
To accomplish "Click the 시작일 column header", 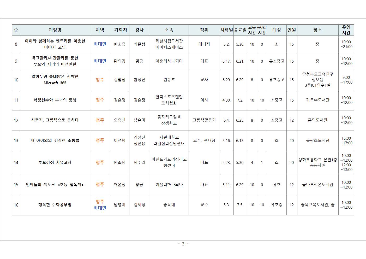I will (226, 30).
